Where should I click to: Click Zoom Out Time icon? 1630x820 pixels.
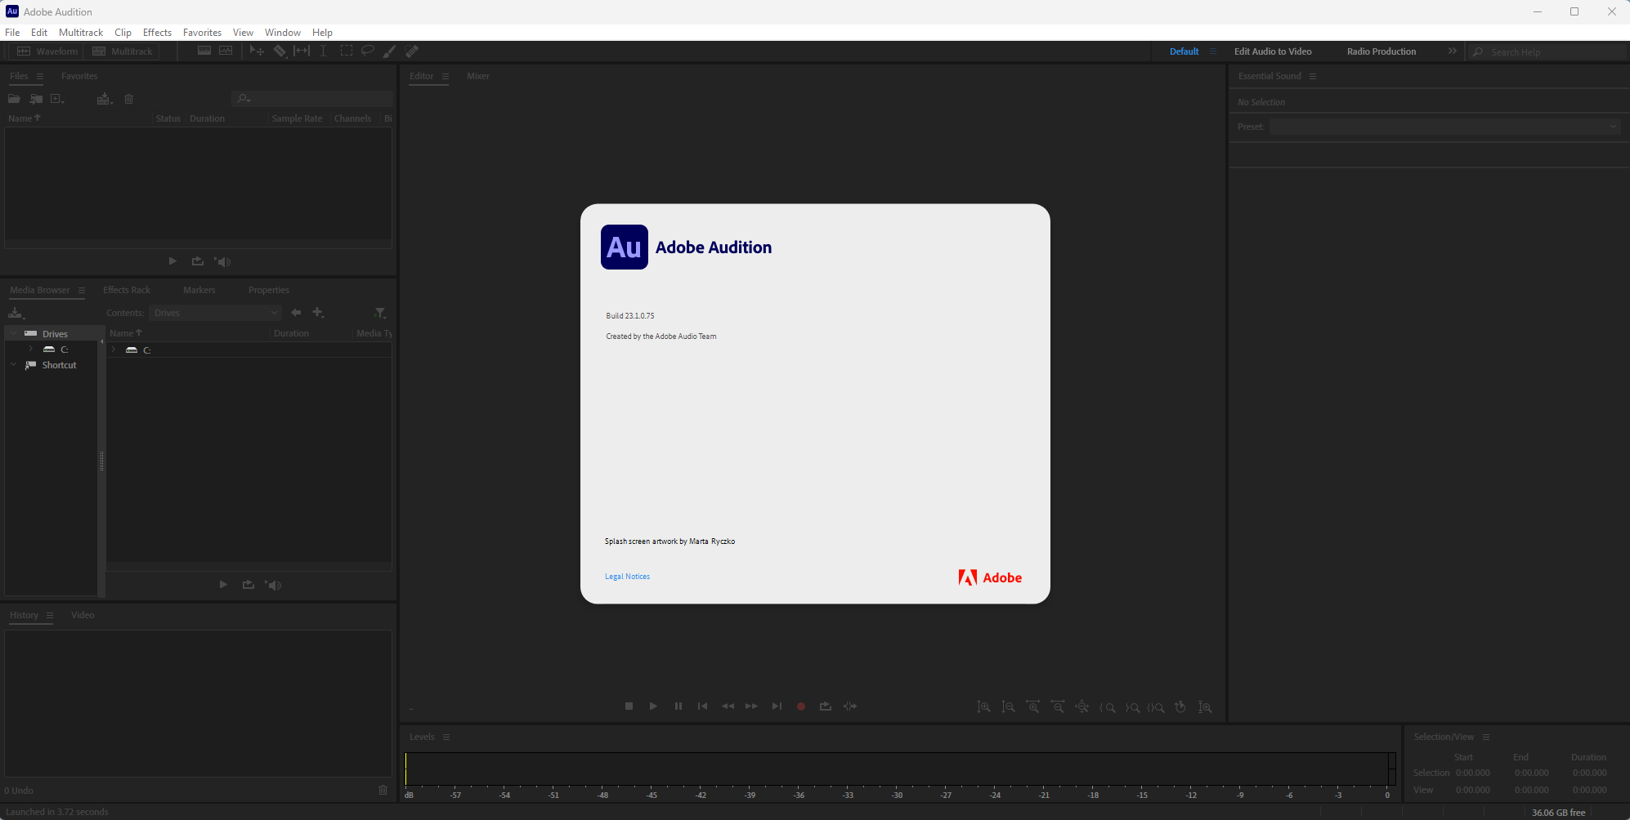tap(1058, 707)
